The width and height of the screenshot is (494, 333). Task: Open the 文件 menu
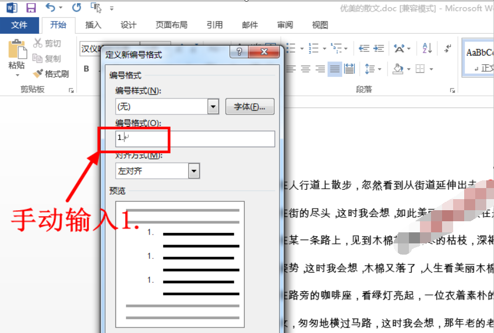pos(19,25)
